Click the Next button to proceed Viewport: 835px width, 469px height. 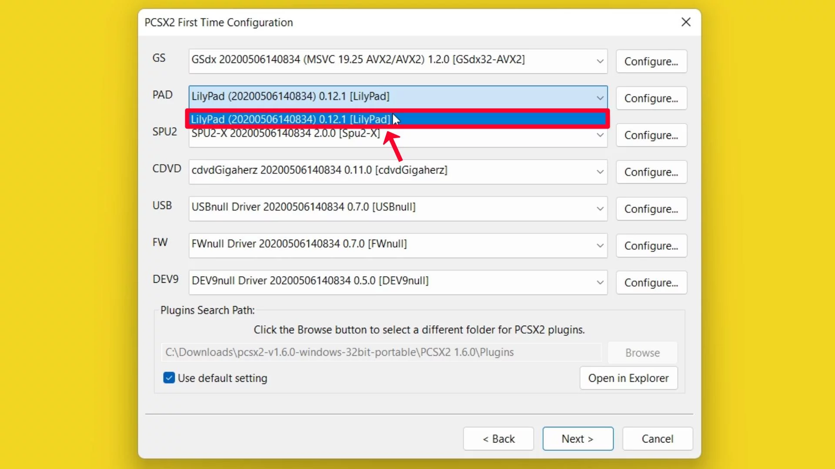(x=578, y=438)
